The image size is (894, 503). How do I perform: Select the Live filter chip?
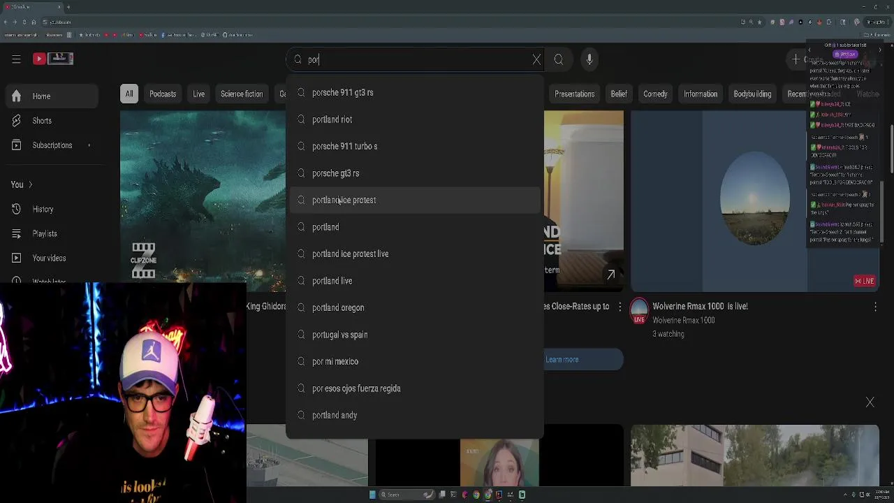198,94
